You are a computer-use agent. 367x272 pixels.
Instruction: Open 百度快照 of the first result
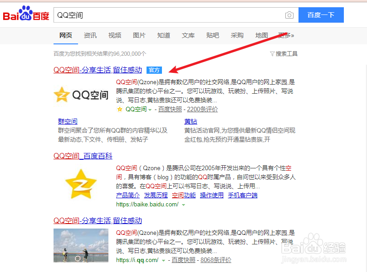[x=170, y=109]
